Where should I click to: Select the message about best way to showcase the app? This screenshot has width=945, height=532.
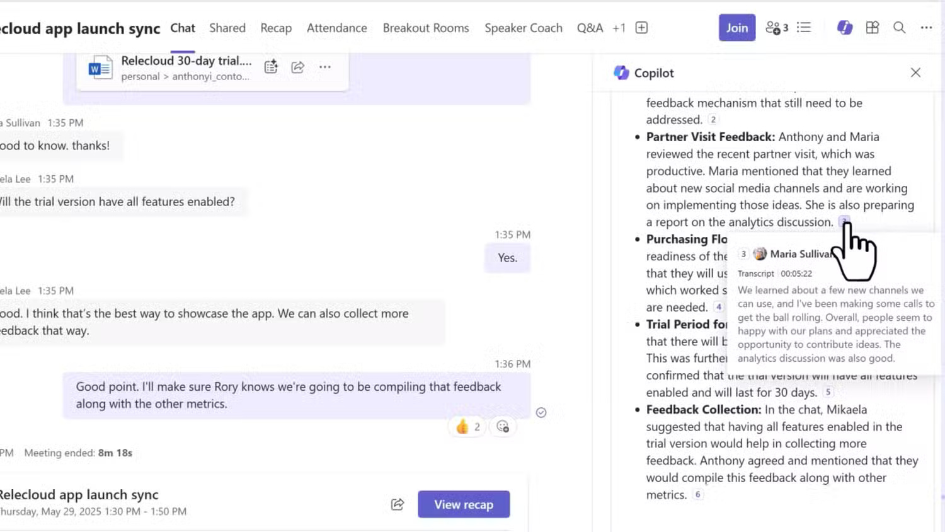coord(222,322)
